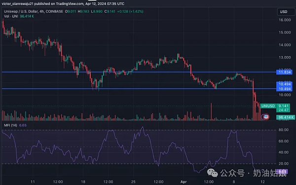Image resolution: width=296 pixels, height=185 pixels.
Task: Click the Vol · UNI indicator legend
Action: [x=11, y=16]
